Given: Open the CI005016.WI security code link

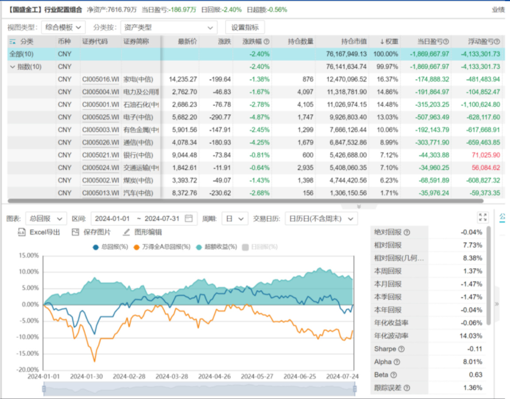Looking at the screenshot, I should pos(100,79).
